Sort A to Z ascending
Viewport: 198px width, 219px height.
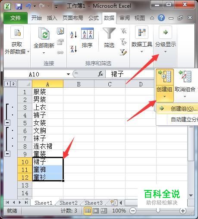[x=74, y=35]
